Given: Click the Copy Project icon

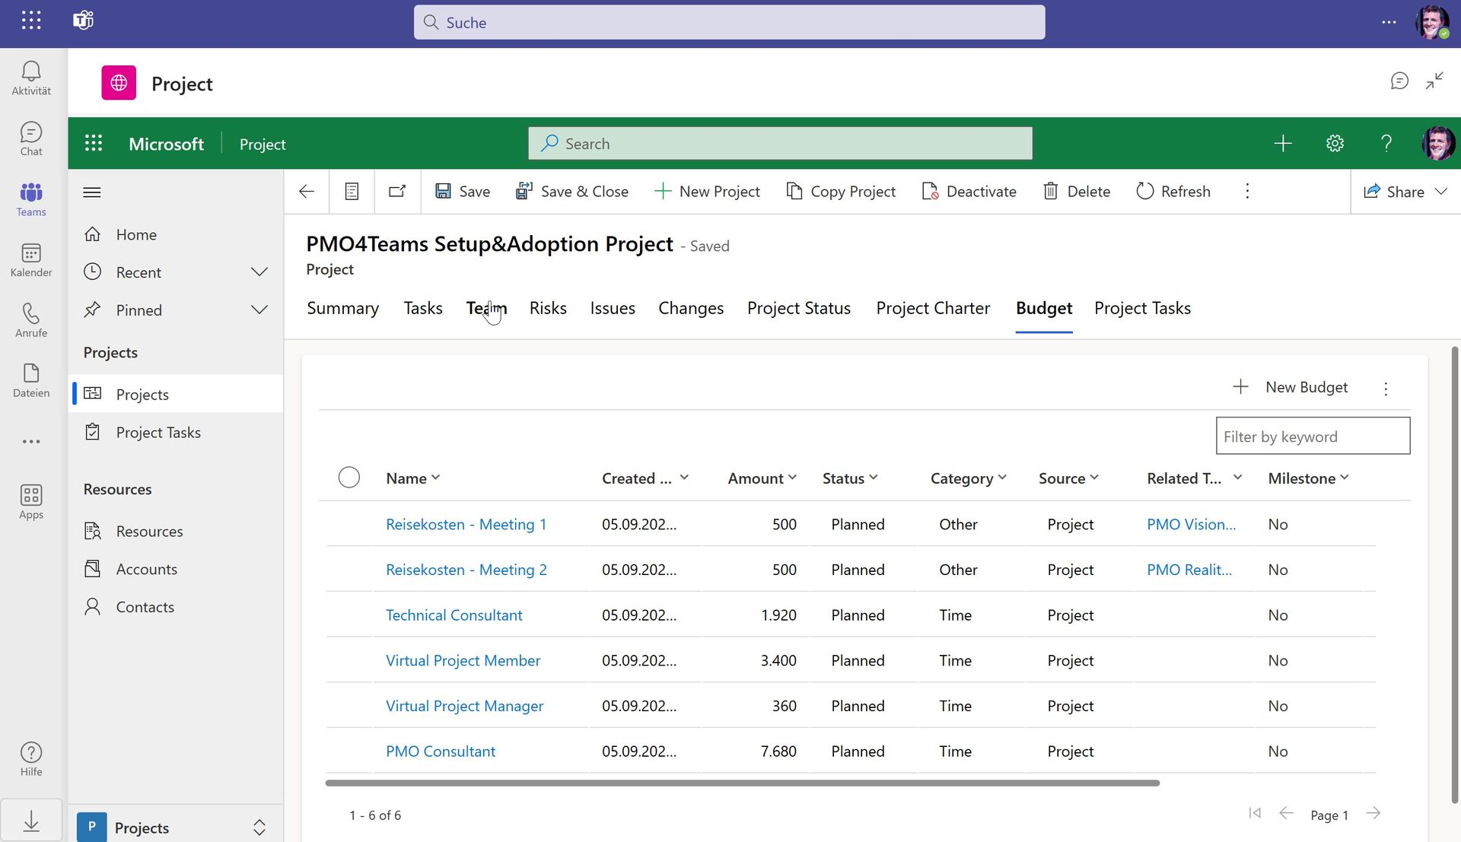Looking at the screenshot, I should click(x=794, y=191).
